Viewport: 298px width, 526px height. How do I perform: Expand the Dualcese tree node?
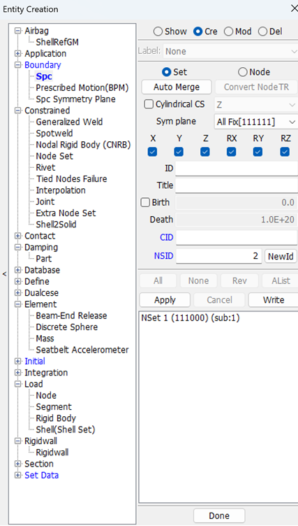point(17,293)
